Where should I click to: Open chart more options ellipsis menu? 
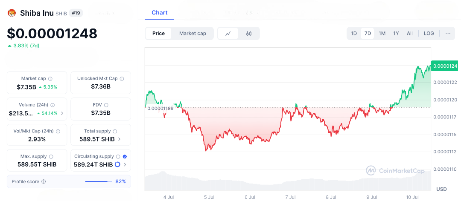click(x=448, y=34)
